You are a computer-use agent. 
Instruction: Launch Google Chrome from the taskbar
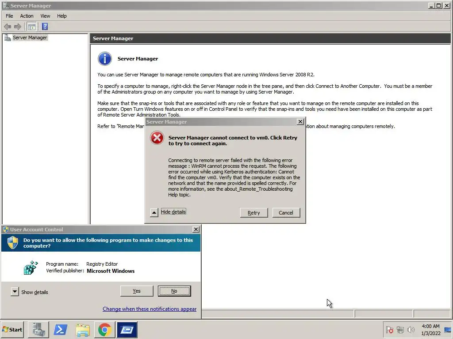tap(104, 329)
